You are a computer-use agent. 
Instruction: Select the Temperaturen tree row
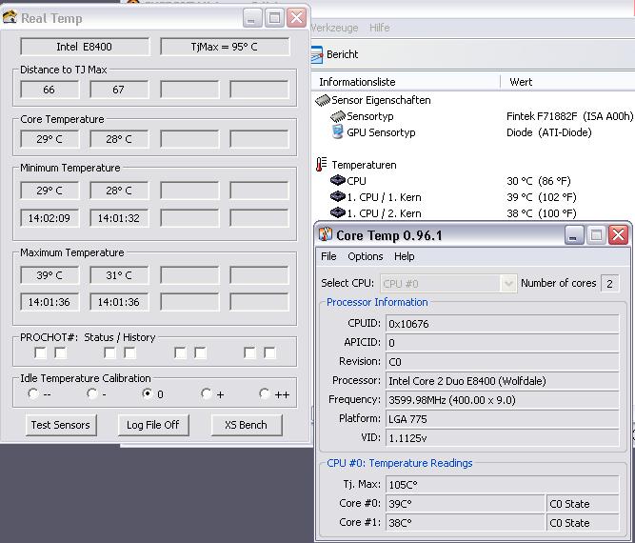[356, 165]
